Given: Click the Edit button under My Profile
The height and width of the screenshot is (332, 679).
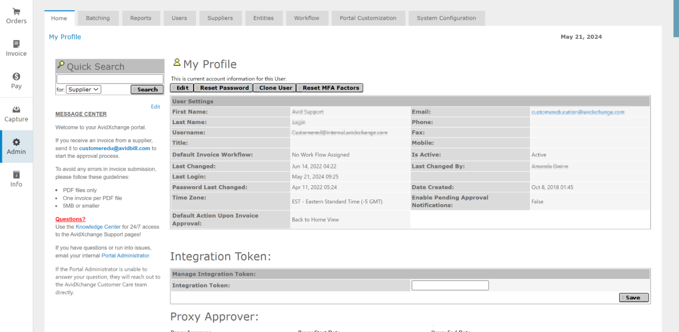Looking at the screenshot, I should click(182, 88).
